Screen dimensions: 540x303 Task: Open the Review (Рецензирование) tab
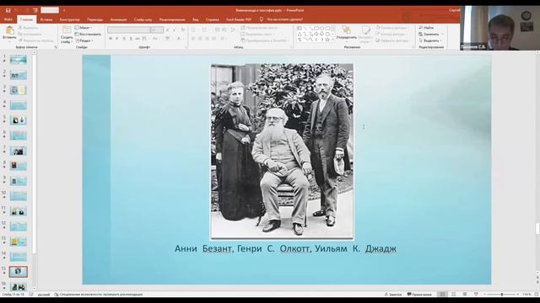[172, 19]
